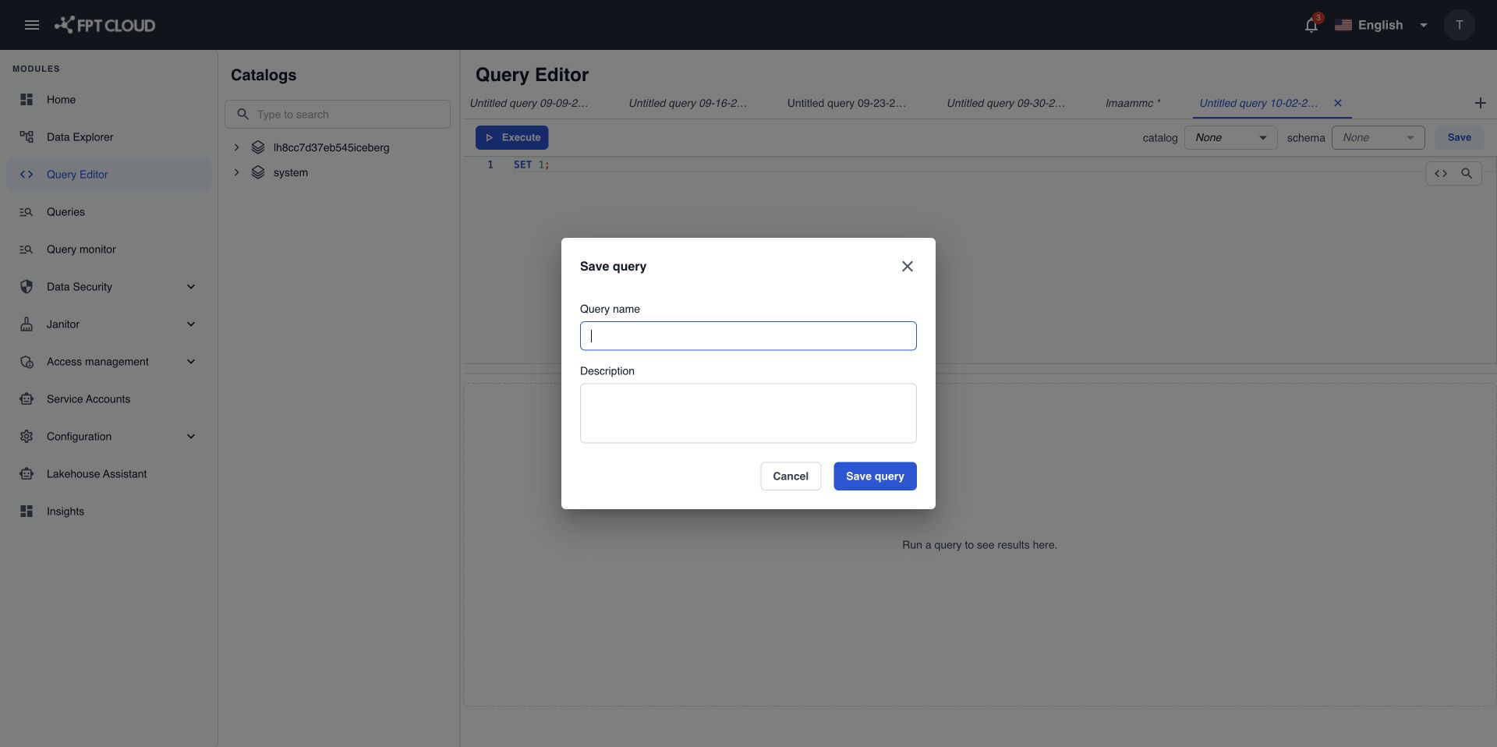This screenshot has height=747, width=1497.
Task: Click the Save button in editor toolbar
Action: (x=1459, y=138)
